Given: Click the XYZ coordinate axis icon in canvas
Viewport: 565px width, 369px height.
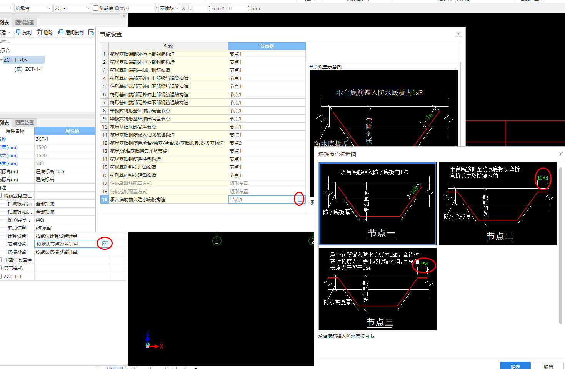Looking at the screenshot, I should pos(154,340).
